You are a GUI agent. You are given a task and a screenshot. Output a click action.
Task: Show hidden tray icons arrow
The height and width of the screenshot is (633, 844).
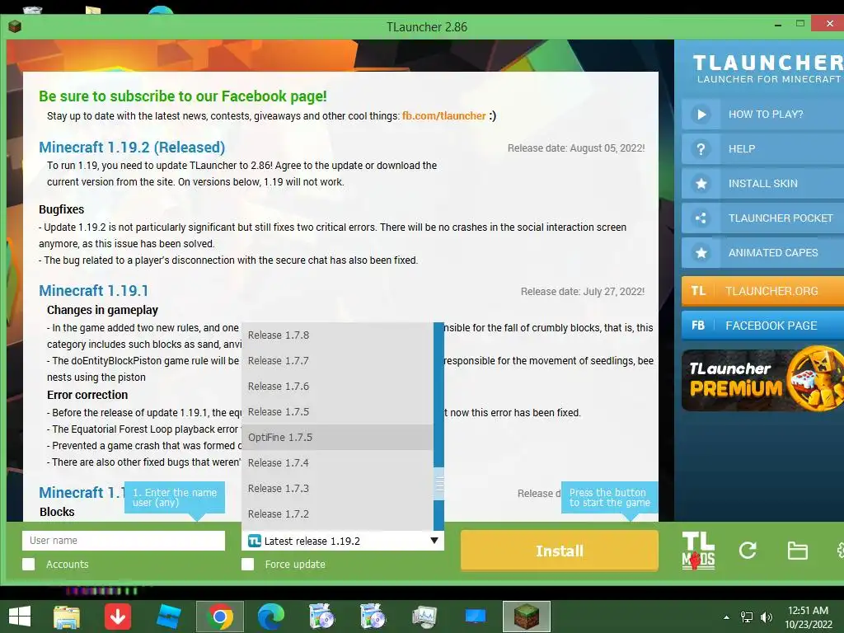727,617
